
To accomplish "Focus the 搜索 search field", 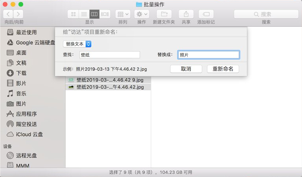I will tap(266, 14).
